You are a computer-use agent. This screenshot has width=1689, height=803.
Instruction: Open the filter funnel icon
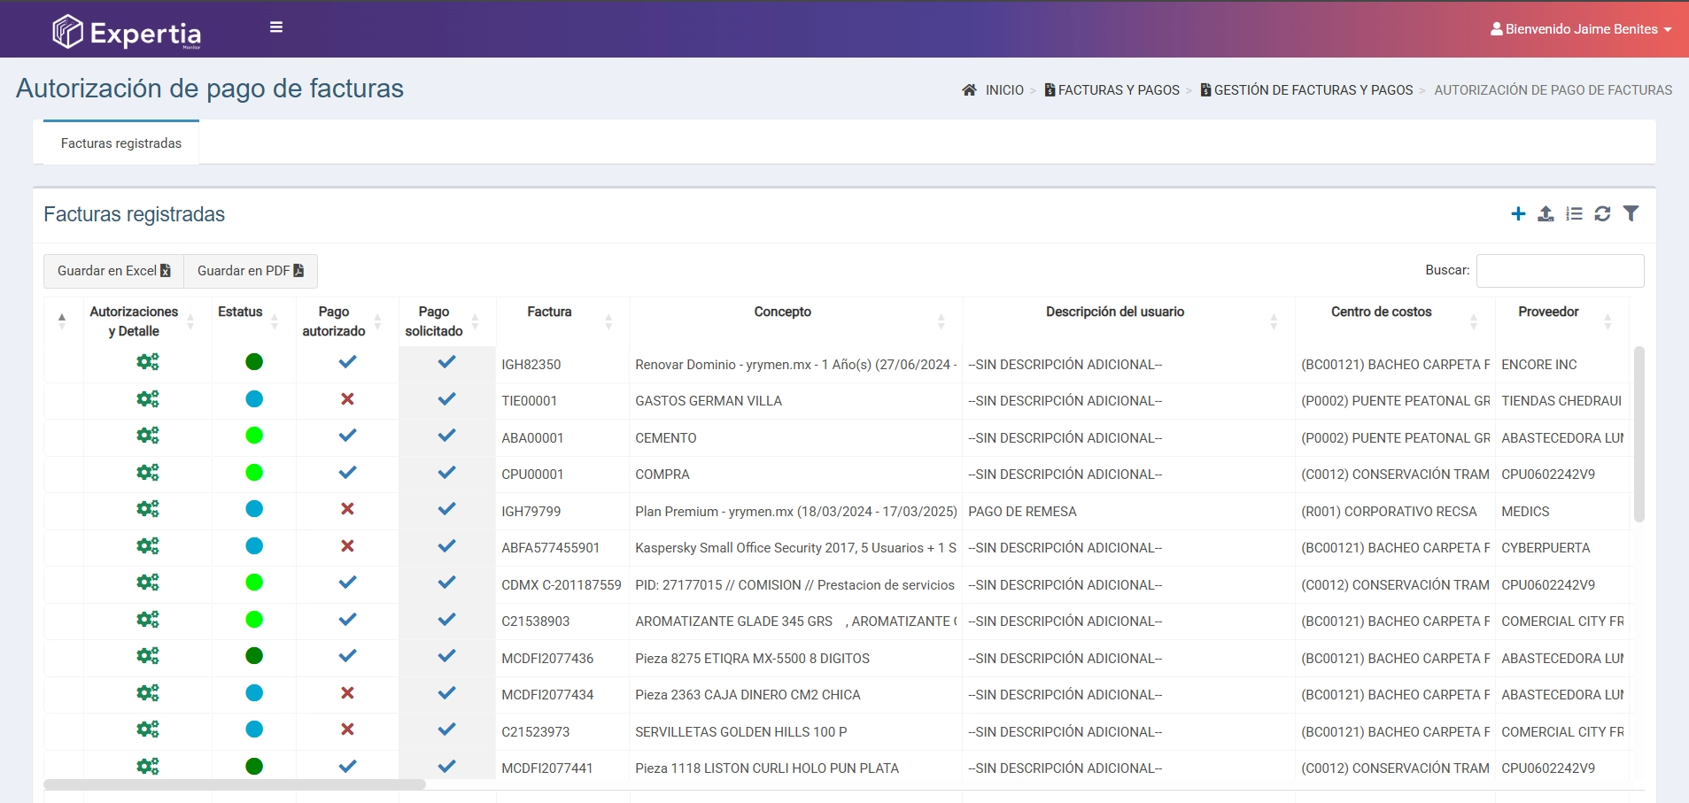1631,213
